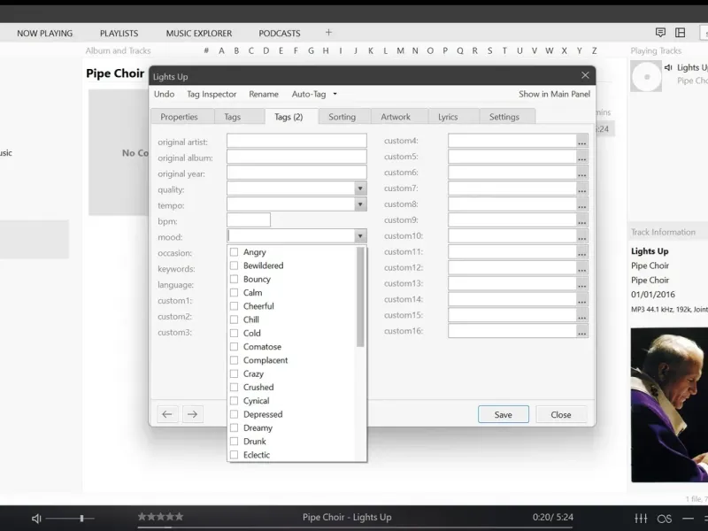Open custom10 editor with ellipsis button
This screenshot has width=708, height=531.
coord(582,235)
